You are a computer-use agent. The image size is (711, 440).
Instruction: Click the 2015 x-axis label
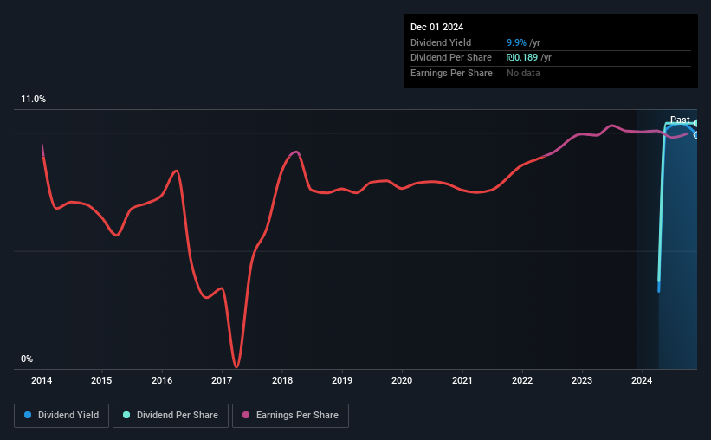[x=101, y=380]
